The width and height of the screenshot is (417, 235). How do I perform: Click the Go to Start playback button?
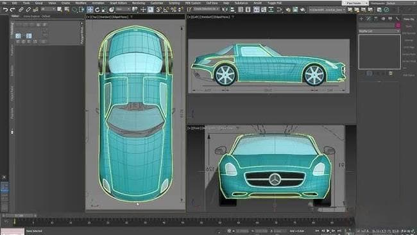317,231
